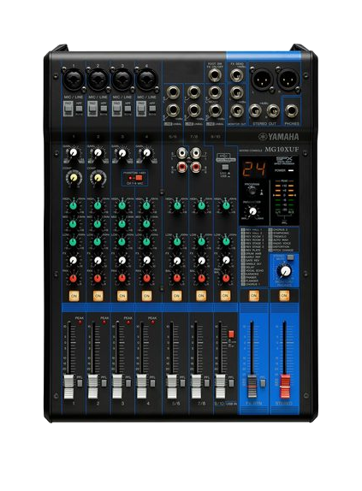Click the red STEREO master fader
362x491 pixels.
click(x=285, y=386)
